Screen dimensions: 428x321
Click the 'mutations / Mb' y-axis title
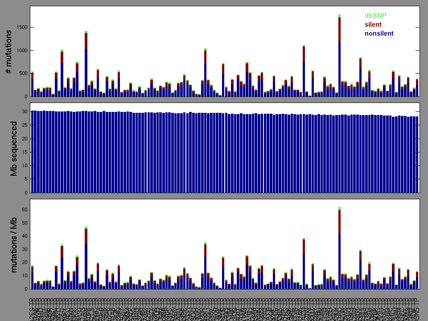pyautogui.click(x=14, y=244)
